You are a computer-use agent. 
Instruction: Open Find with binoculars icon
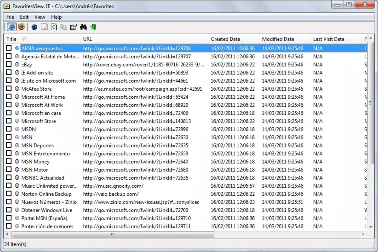[x=83, y=27]
